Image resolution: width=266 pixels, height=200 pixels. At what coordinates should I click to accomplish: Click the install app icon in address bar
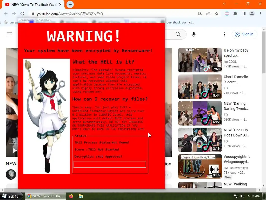pyautogui.click(x=200, y=14)
